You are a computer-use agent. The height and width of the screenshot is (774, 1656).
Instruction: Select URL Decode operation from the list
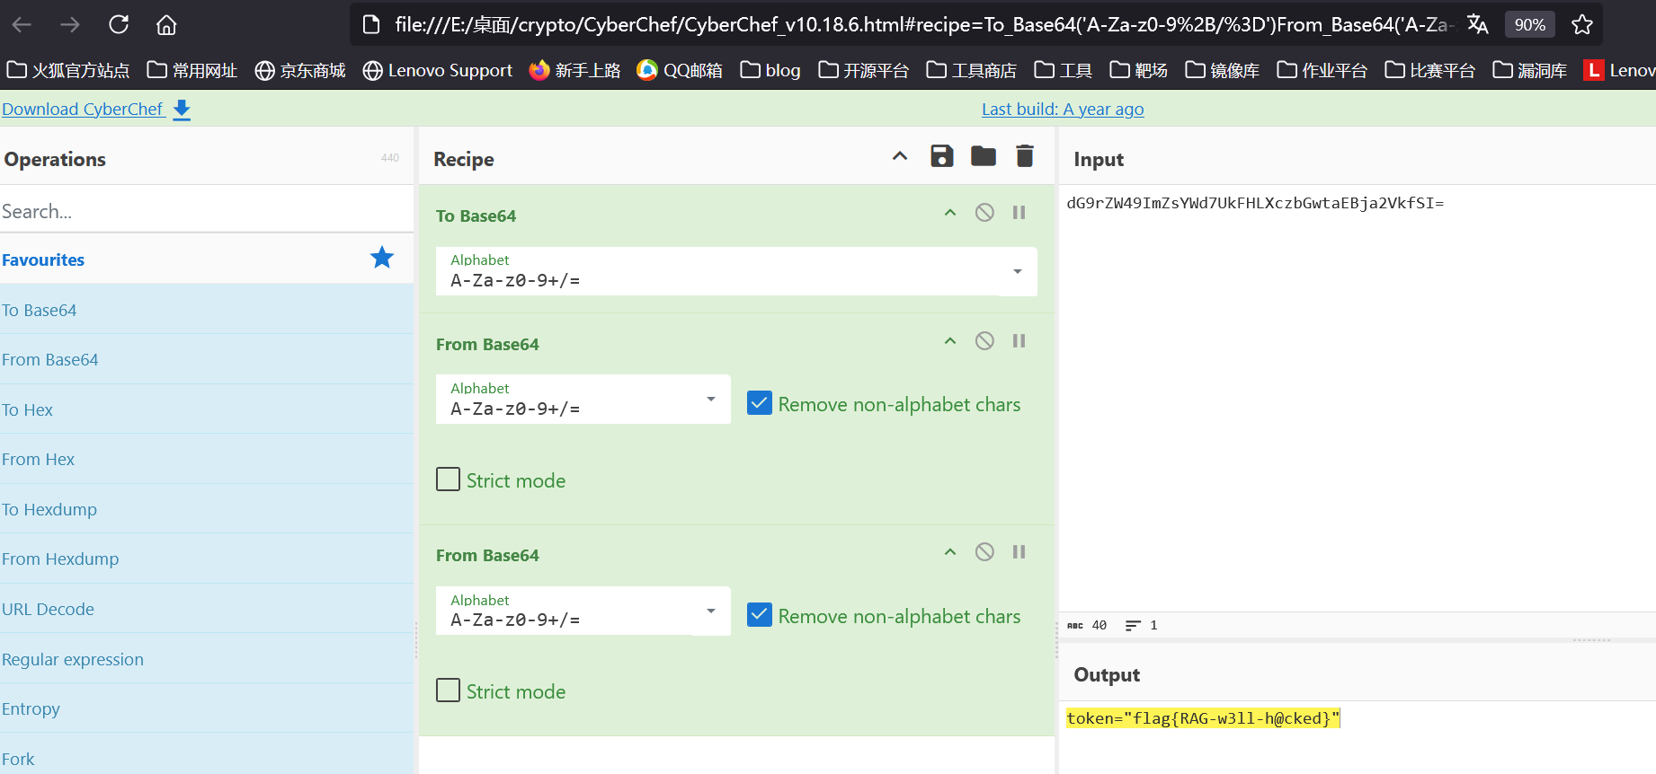click(x=49, y=610)
